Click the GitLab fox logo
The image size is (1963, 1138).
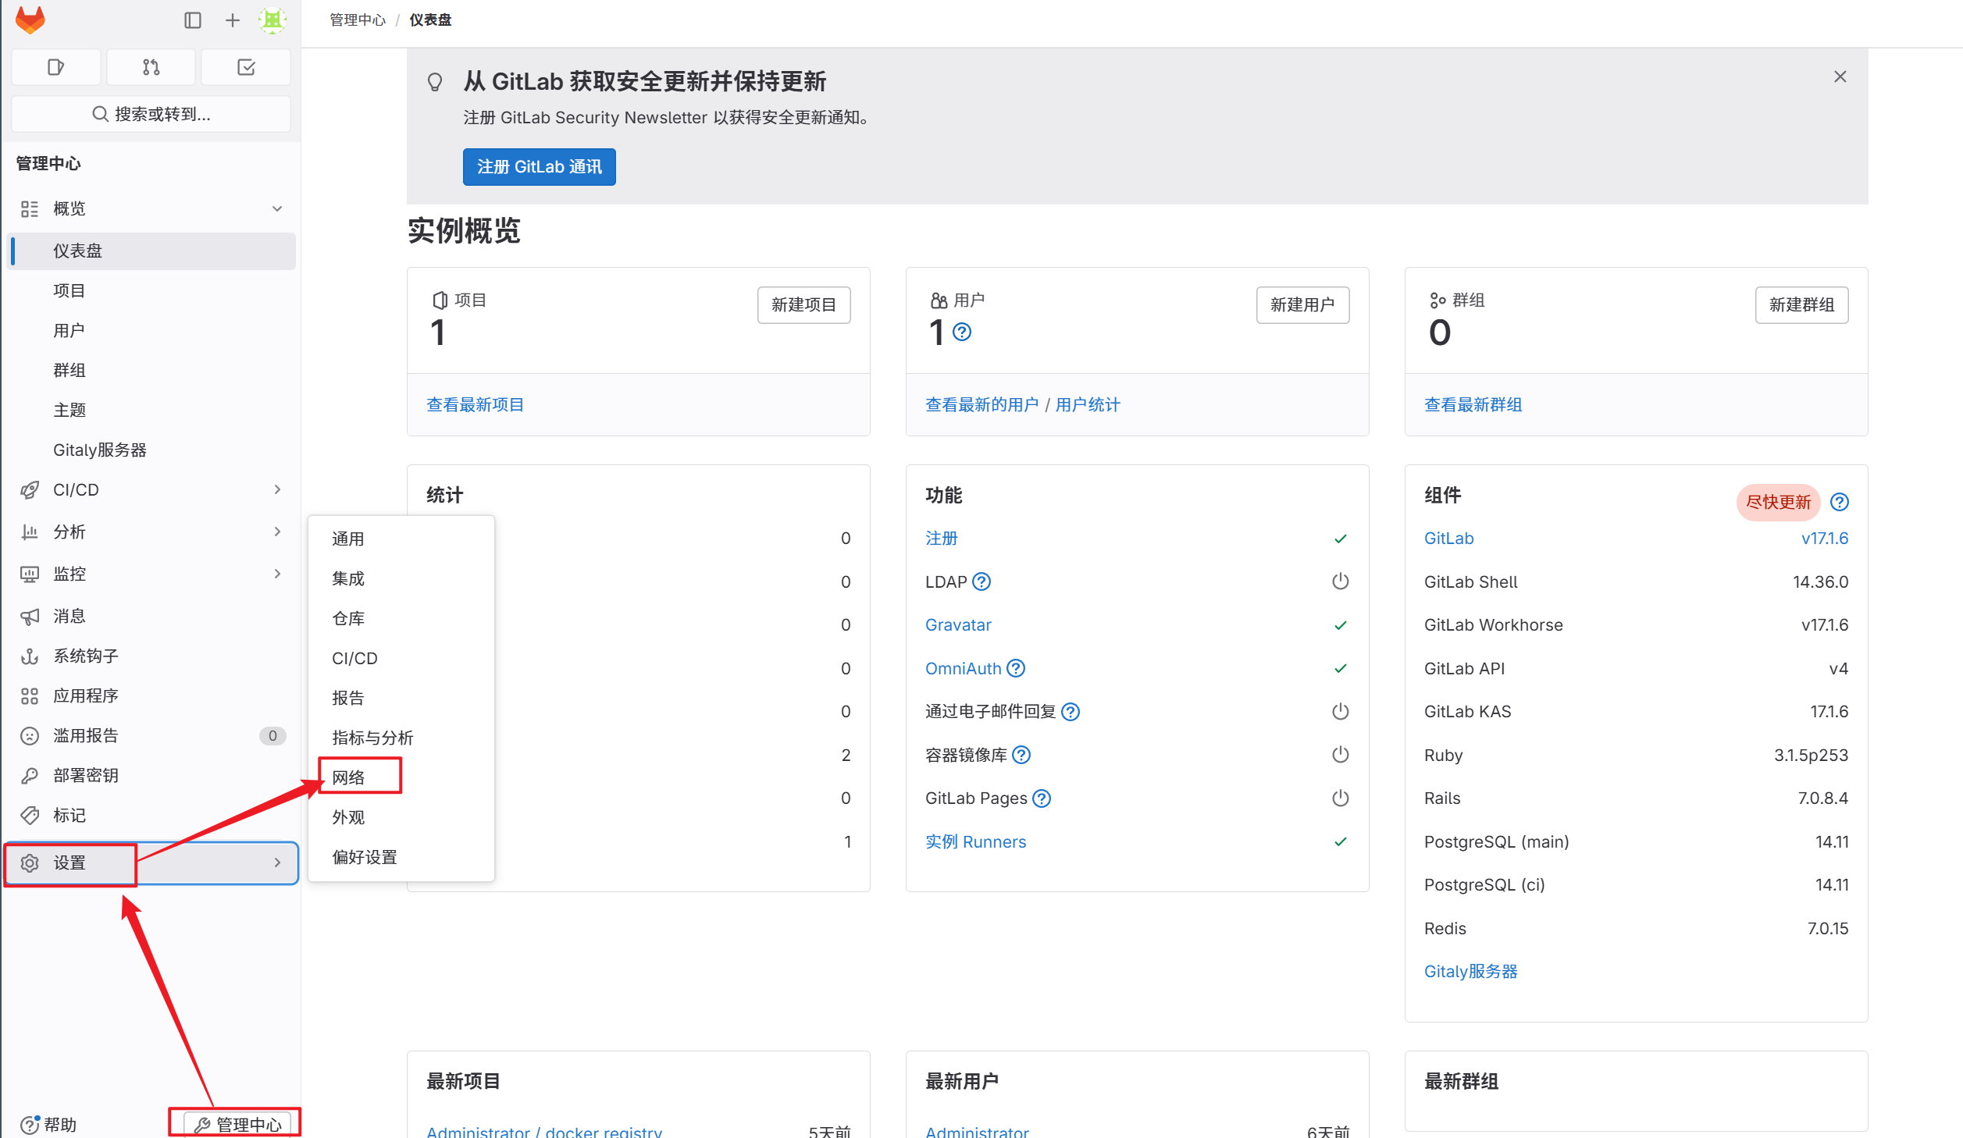pos(30,20)
